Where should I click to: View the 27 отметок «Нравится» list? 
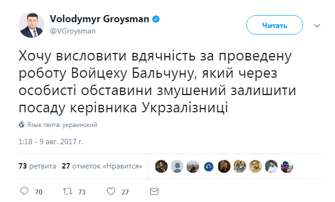point(102,166)
